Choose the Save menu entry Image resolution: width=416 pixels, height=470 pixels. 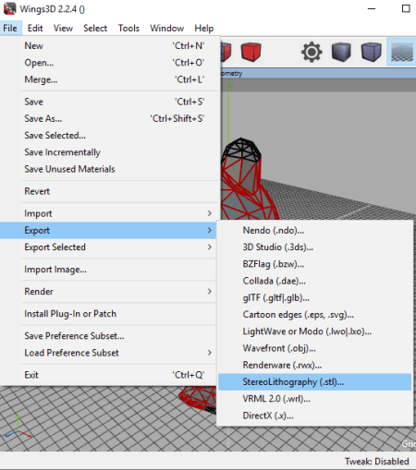pyautogui.click(x=110, y=102)
